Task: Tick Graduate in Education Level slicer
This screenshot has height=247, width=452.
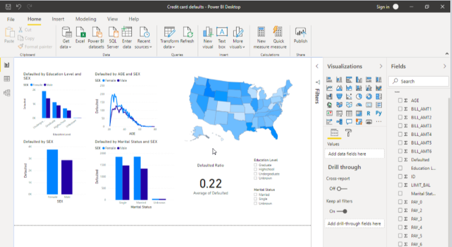Action: [255, 165]
